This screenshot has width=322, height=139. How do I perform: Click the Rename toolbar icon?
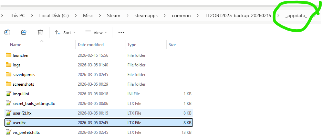pyautogui.click(x=7, y=32)
